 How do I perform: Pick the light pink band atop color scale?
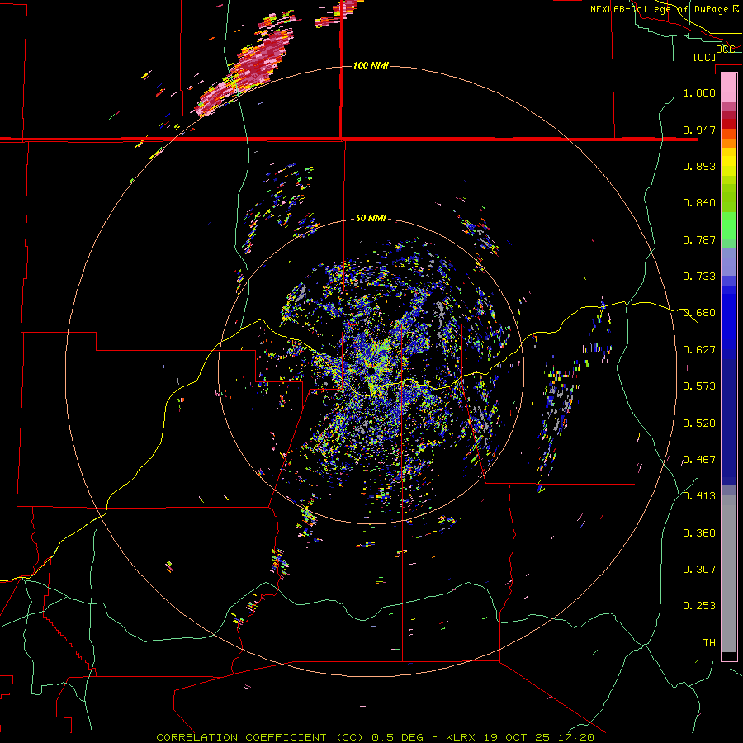[729, 88]
